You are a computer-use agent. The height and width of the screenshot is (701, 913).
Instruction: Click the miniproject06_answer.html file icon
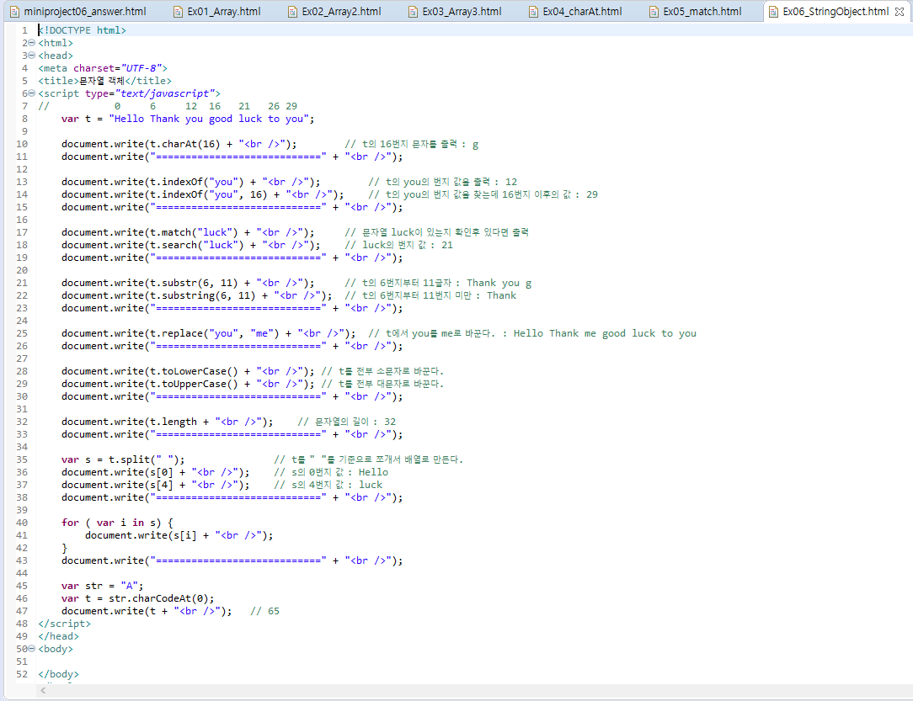[14, 12]
